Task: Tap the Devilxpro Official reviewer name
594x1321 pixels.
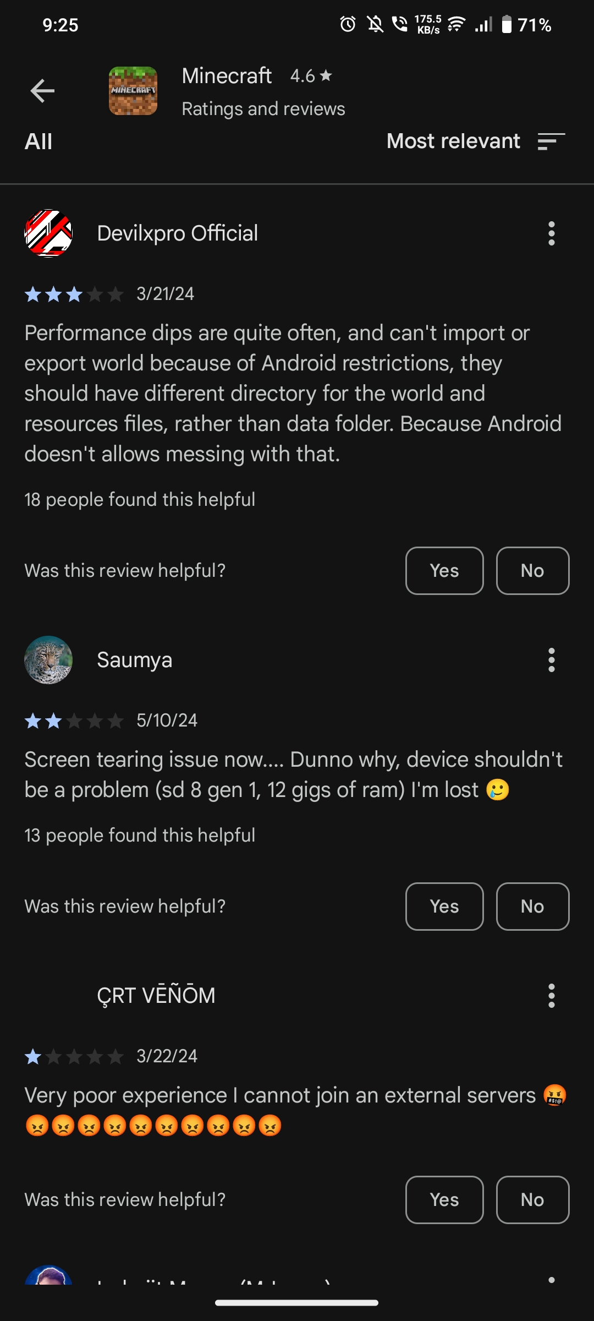Action: coord(178,233)
